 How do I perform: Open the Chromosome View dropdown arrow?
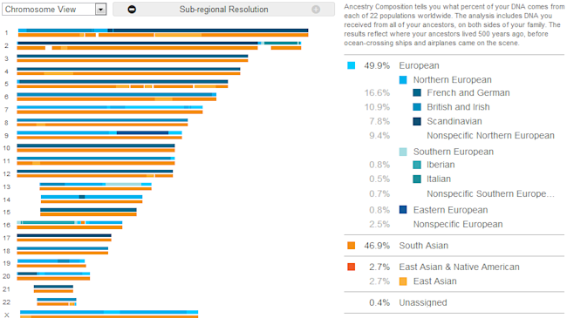point(101,10)
